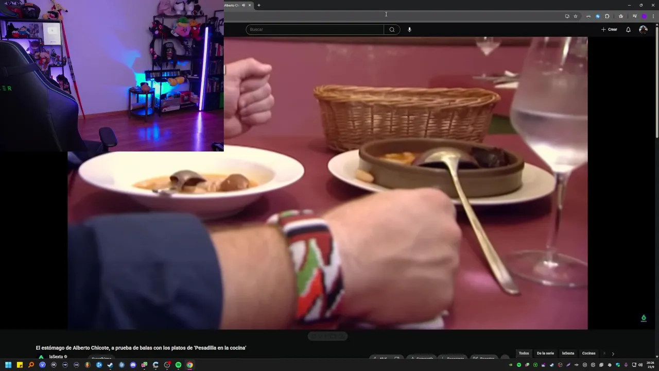Click the video player area
This screenshot has width=659, height=371.
point(327,183)
